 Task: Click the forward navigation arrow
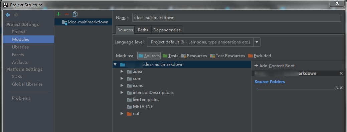[x=16, y=15]
